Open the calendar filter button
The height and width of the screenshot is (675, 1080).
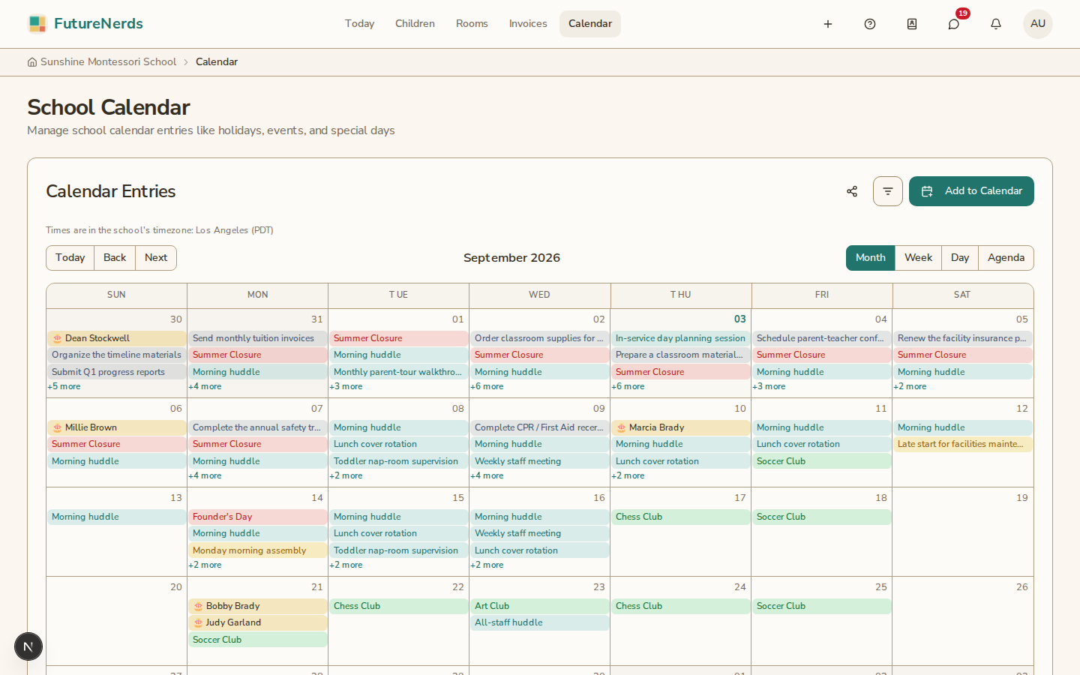(x=888, y=191)
